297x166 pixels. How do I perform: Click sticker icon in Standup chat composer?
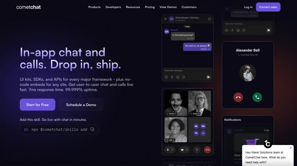(x=184, y=77)
